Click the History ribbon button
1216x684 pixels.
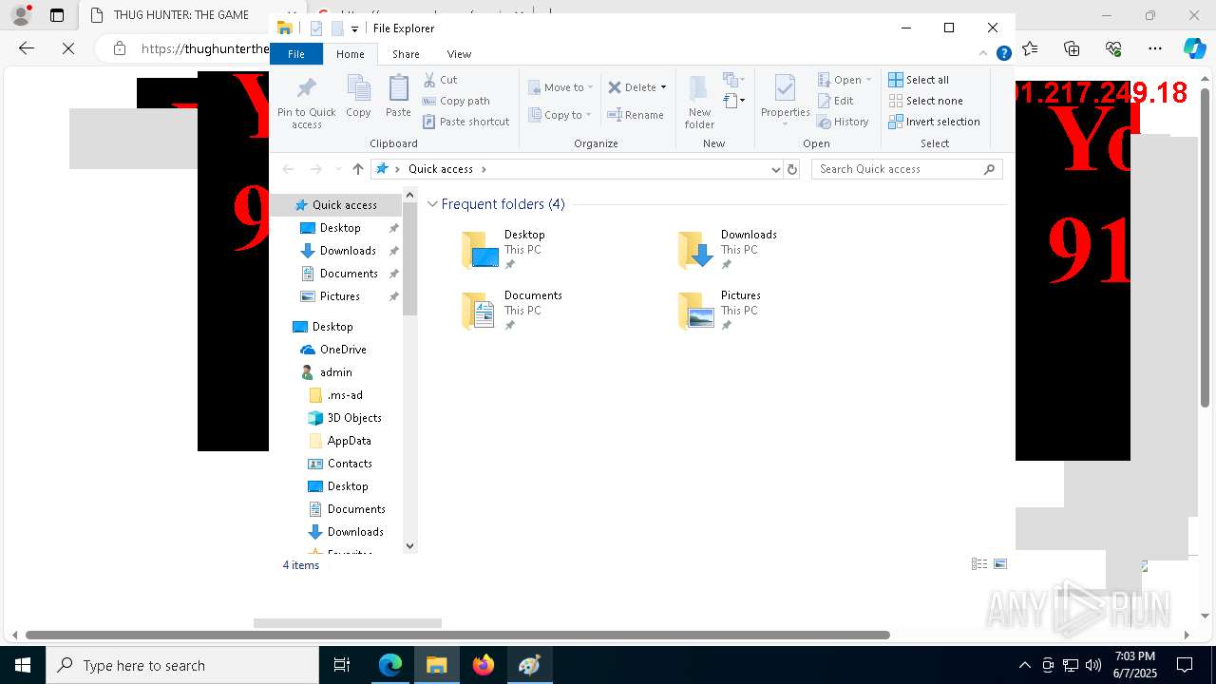click(x=844, y=122)
